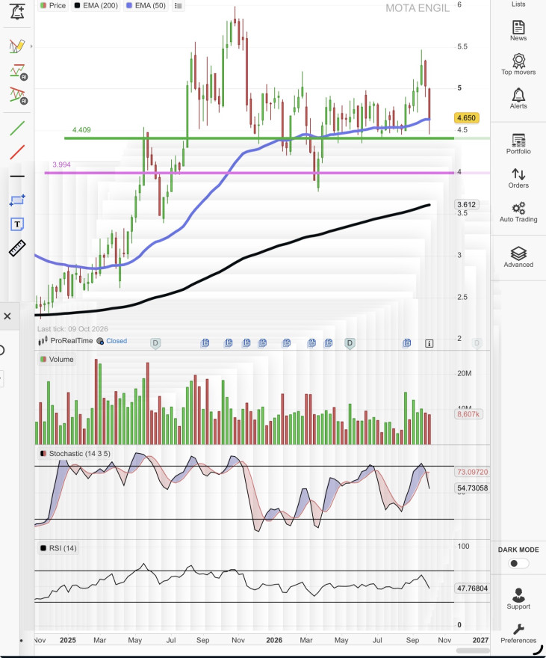The image size is (546, 658).
Task: Select the 3.994 purple horizontal line
Action: tap(249, 173)
